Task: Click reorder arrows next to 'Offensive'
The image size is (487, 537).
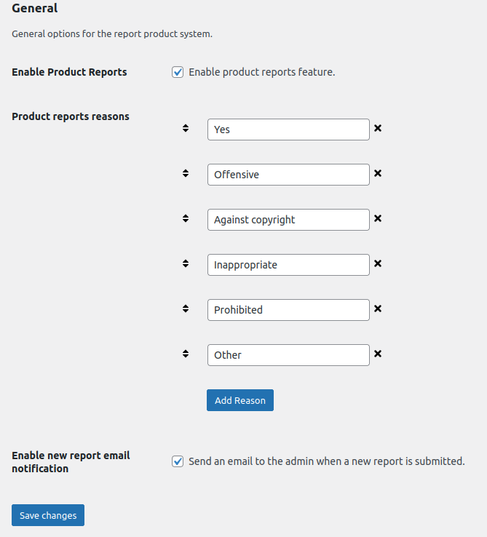Action: tap(186, 173)
